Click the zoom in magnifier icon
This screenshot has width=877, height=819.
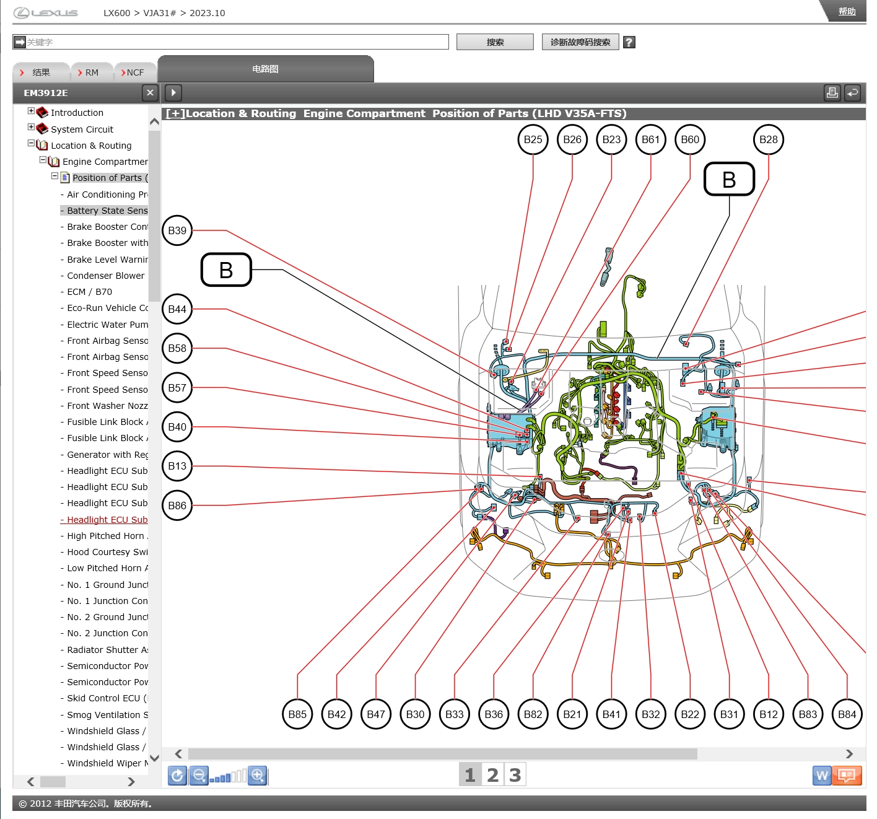[x=258, y=776]
